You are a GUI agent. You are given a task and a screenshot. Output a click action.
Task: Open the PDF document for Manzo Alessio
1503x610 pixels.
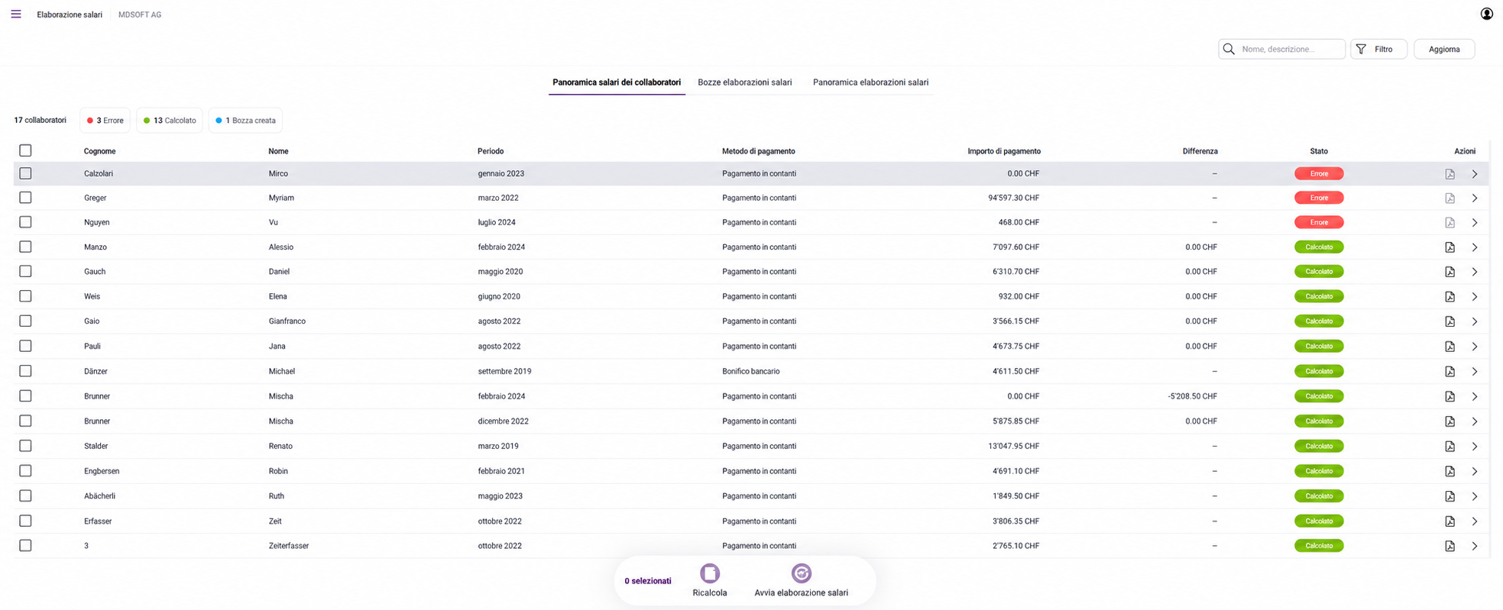click(1450, 247)
